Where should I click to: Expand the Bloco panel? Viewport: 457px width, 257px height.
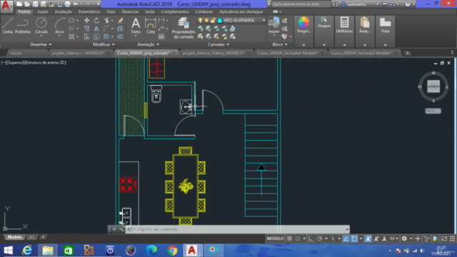click(280, 44)
